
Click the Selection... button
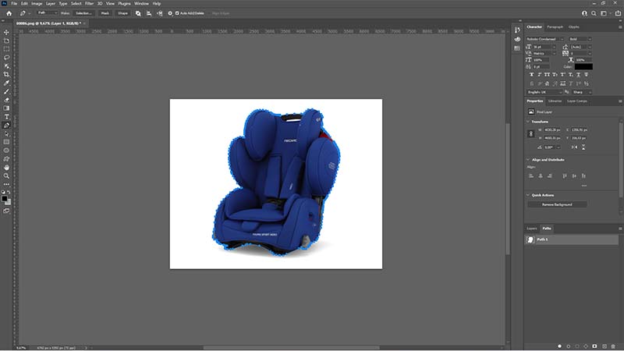click(x=83, y=13)
